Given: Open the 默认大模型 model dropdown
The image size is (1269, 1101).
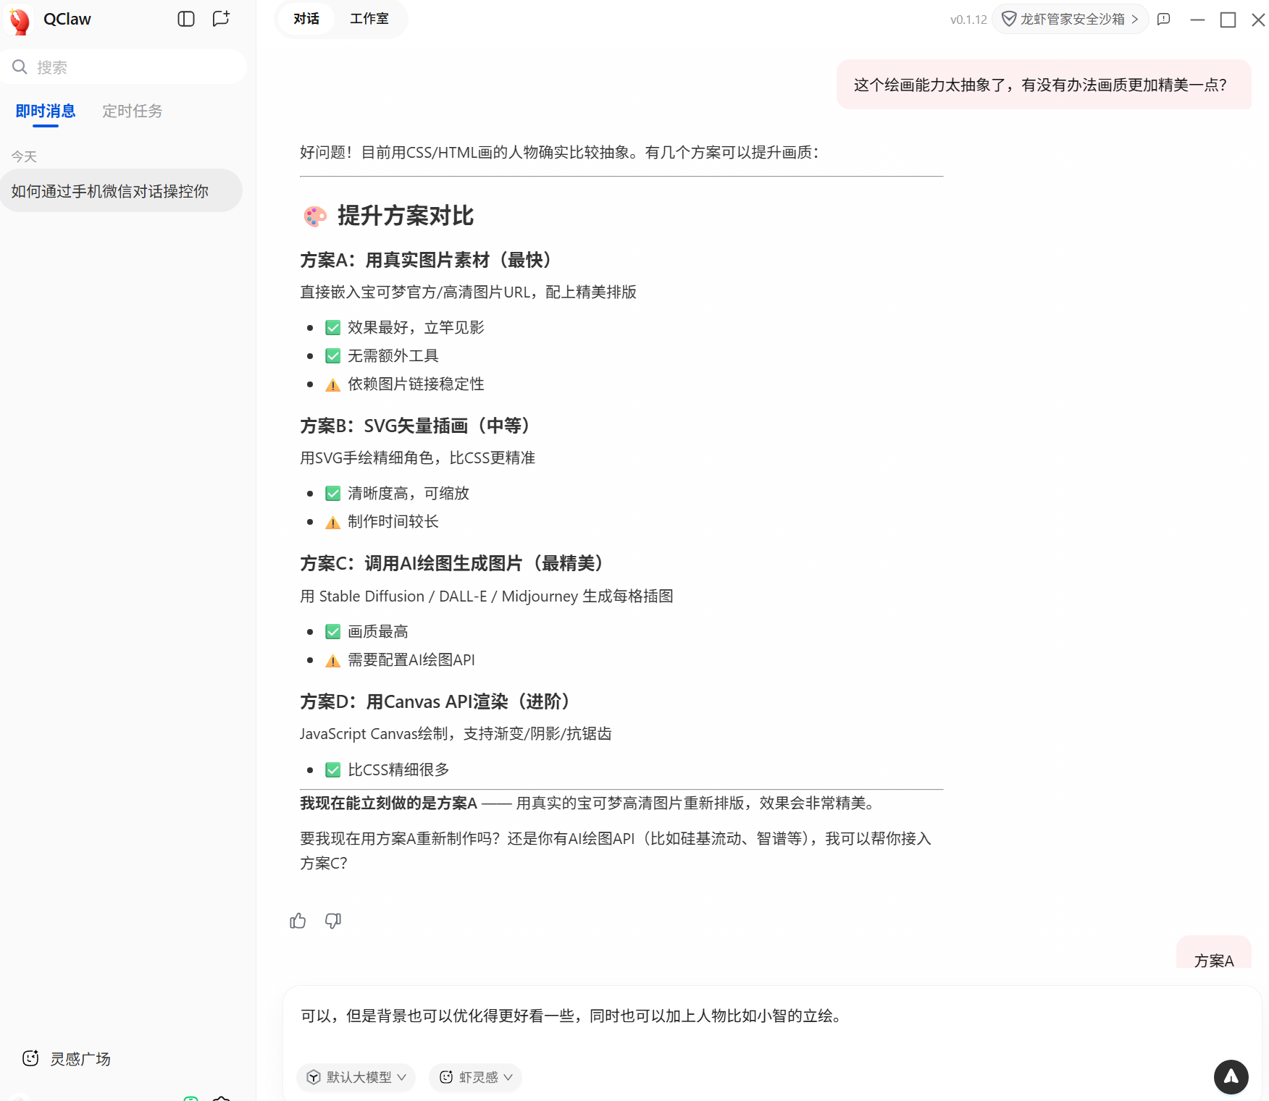Looking at the screenshot, I should coord(356,1077).
